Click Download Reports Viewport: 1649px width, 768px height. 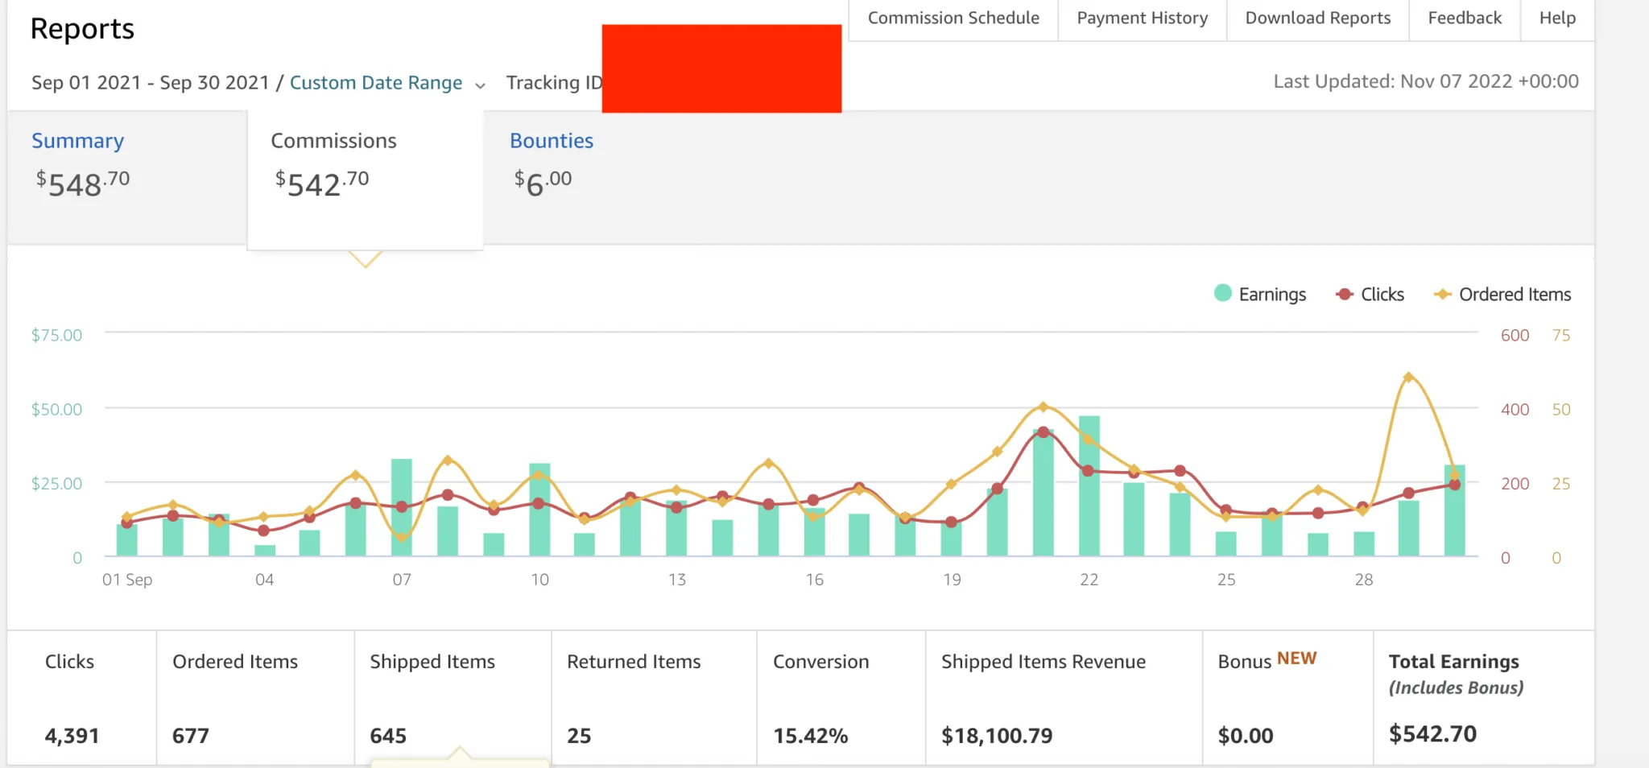point(1318,19)
